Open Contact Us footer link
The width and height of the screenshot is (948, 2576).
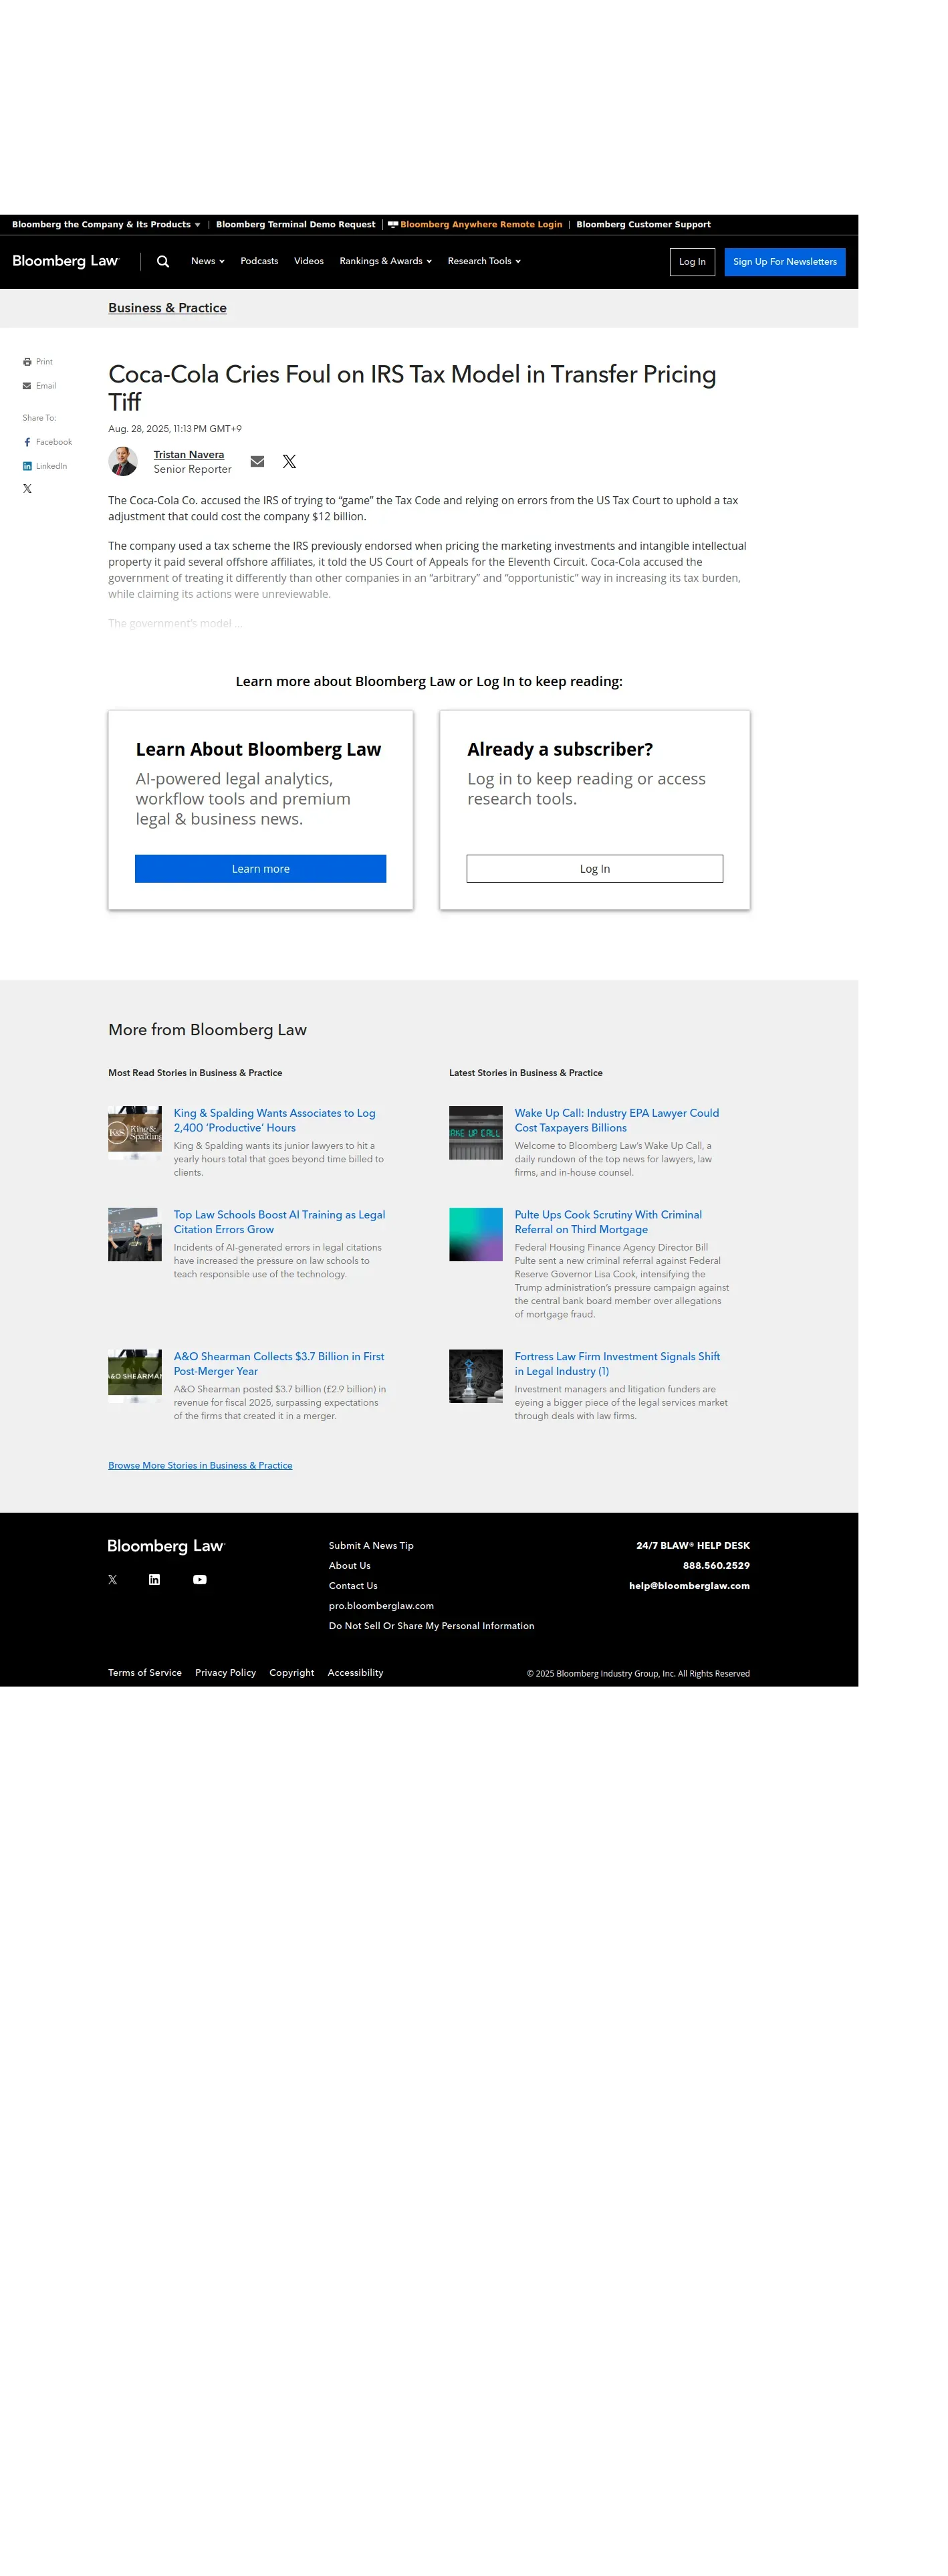(x=353, y=1586)
